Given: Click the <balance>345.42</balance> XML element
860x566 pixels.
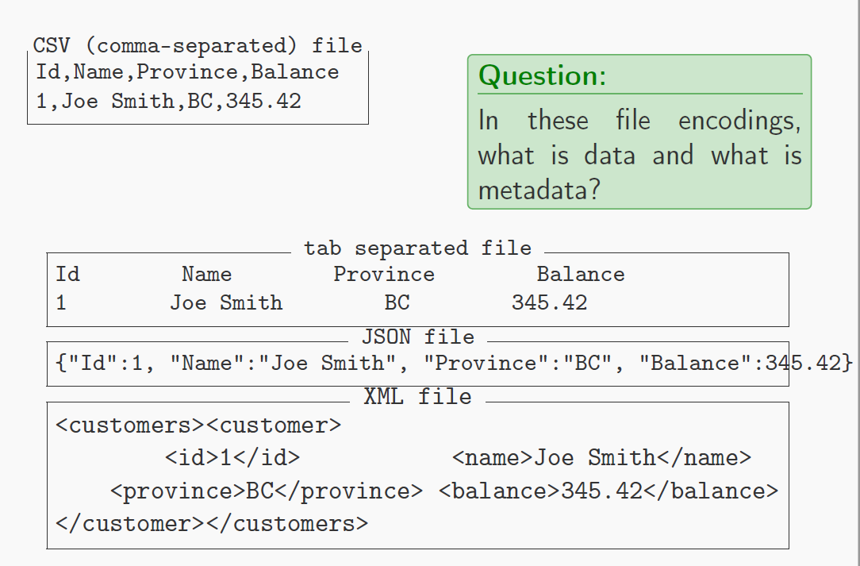Looking at the screenshot, I should click(609, 491).
